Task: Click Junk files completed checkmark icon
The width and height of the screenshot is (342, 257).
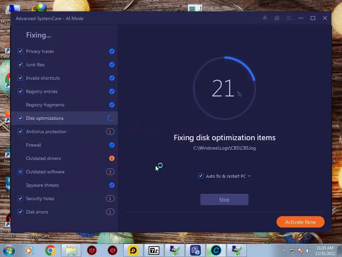Action: coord(112,65)
